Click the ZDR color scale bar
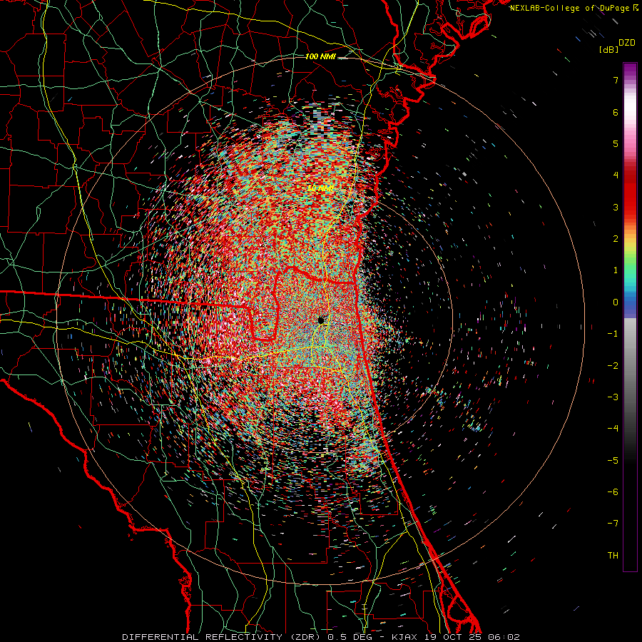 tap(630, 317)
